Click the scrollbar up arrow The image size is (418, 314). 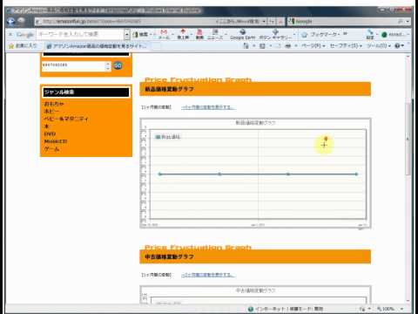408,57
